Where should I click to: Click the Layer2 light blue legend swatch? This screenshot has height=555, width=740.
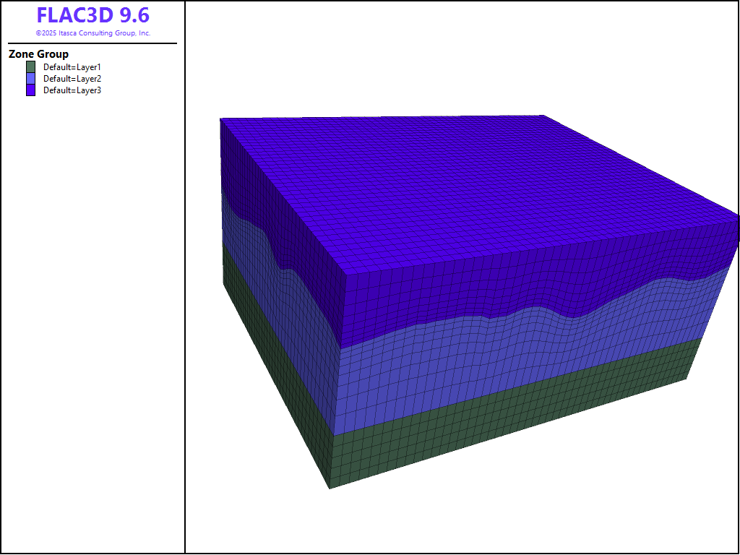[x=30, y=79]
